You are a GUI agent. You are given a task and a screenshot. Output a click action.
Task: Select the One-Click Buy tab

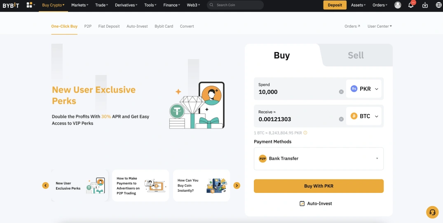pos(64,26)
